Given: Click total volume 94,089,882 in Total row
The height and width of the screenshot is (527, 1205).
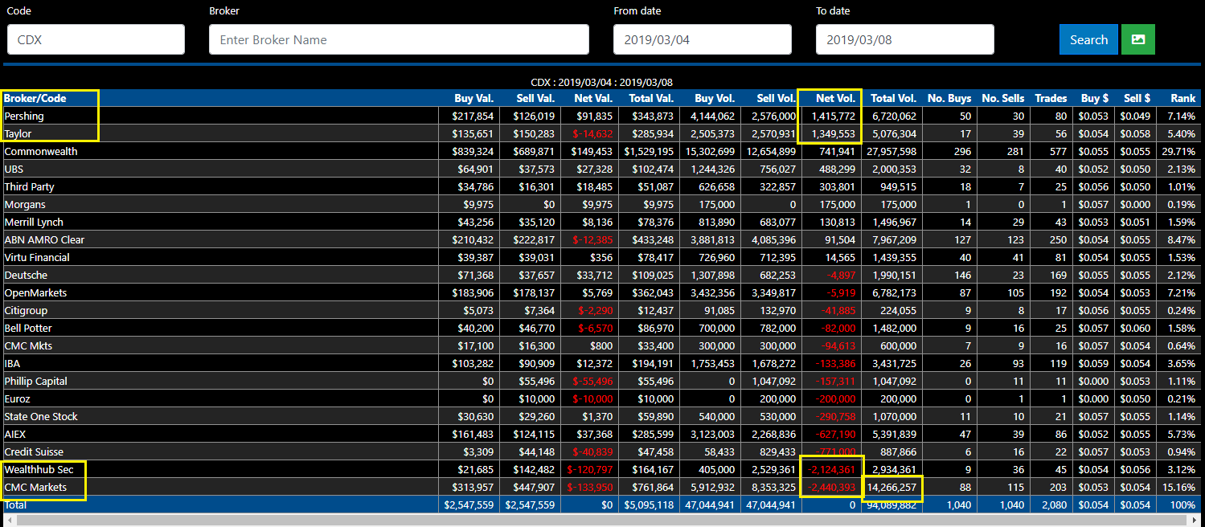Looking at the screenshot, I should 891,505.
